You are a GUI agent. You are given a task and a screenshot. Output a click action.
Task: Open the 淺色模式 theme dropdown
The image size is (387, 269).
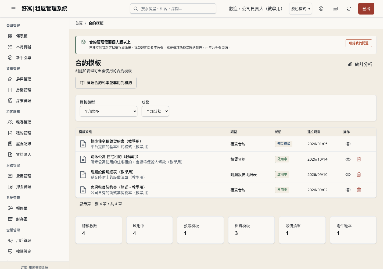[300, 9]
